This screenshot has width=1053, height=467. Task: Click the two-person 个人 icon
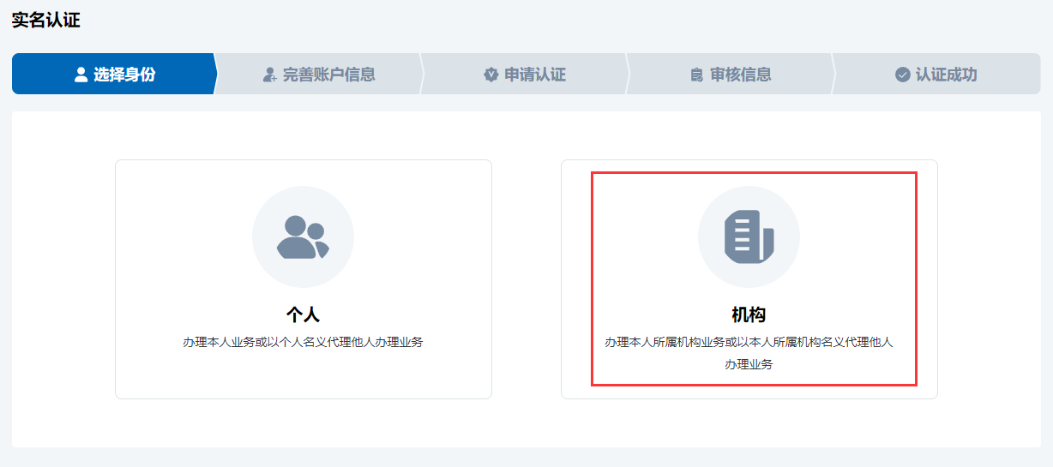tap(303, 237)
